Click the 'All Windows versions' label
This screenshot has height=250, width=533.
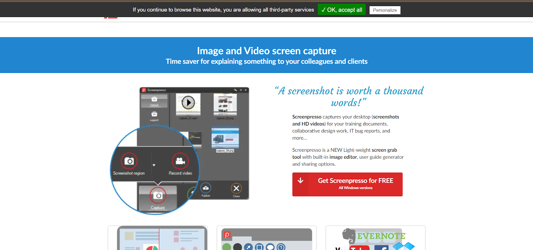tap(355, 188)
